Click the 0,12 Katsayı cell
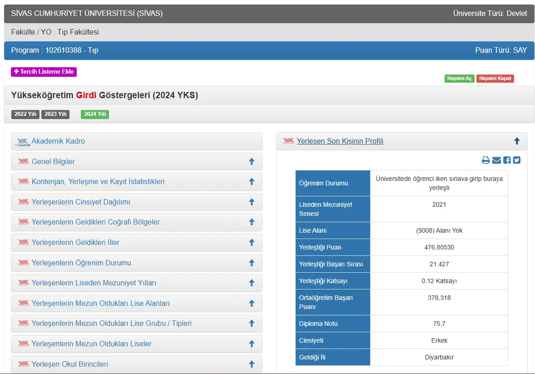This screenshot has height=374, width=535. (x=439, y=281)
